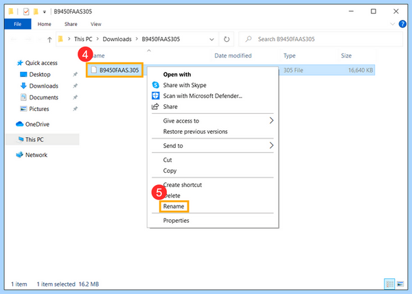Switch to Large icons view in status bar
This screenshot has width=412, height=294.
tap(400, 284)
